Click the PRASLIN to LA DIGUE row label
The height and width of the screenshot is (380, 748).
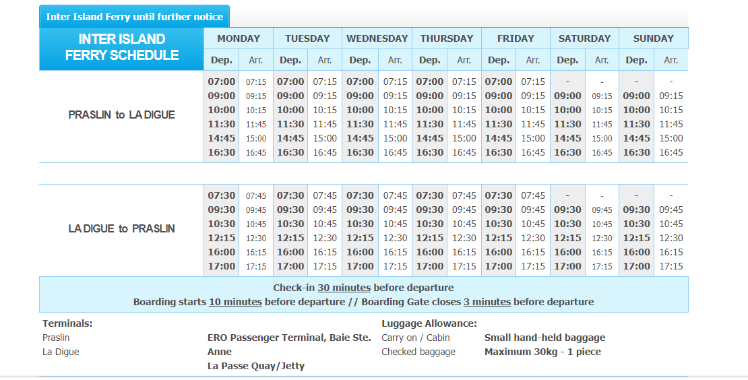point(122,115)
